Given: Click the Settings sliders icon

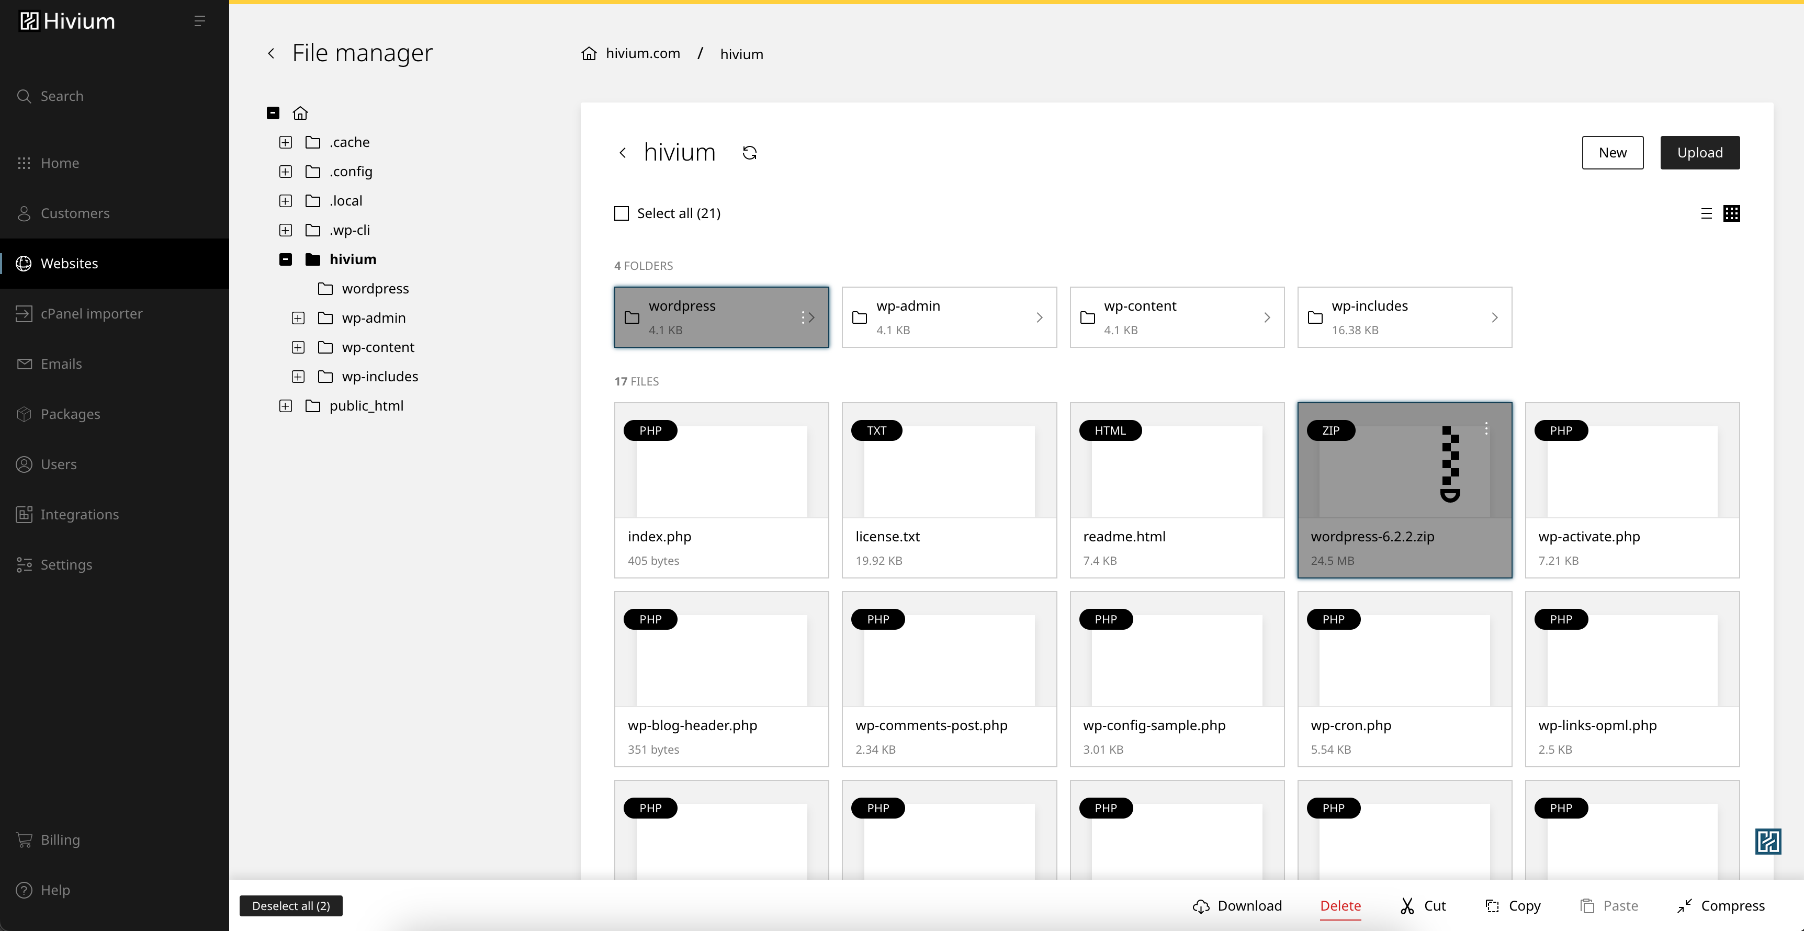Looking at the screenshot, I should [x=24, y=565].
